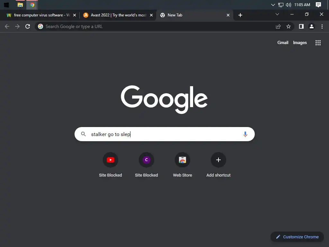
Task: Reload the page with the refresh icon
Action: coord(28,26)
